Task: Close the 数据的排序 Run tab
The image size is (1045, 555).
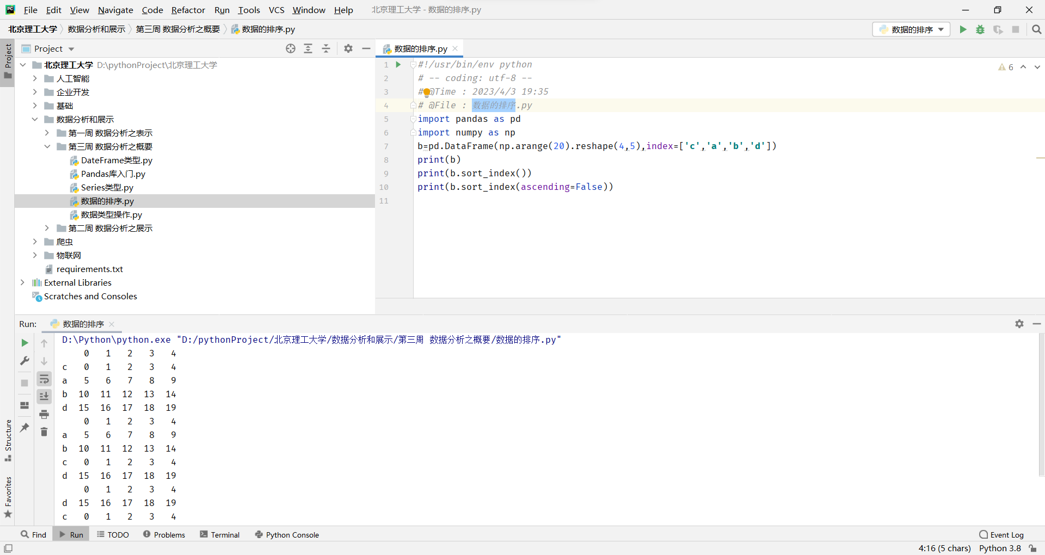Action: click(112, 324)
